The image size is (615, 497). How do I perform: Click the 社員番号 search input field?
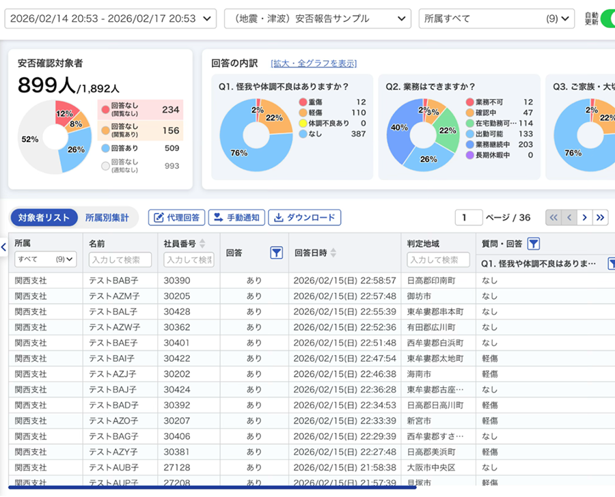pos(189,259)
